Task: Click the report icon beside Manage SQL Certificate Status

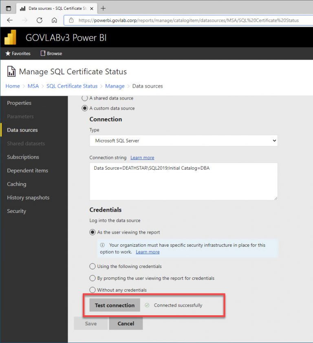Action: (11, 71)
